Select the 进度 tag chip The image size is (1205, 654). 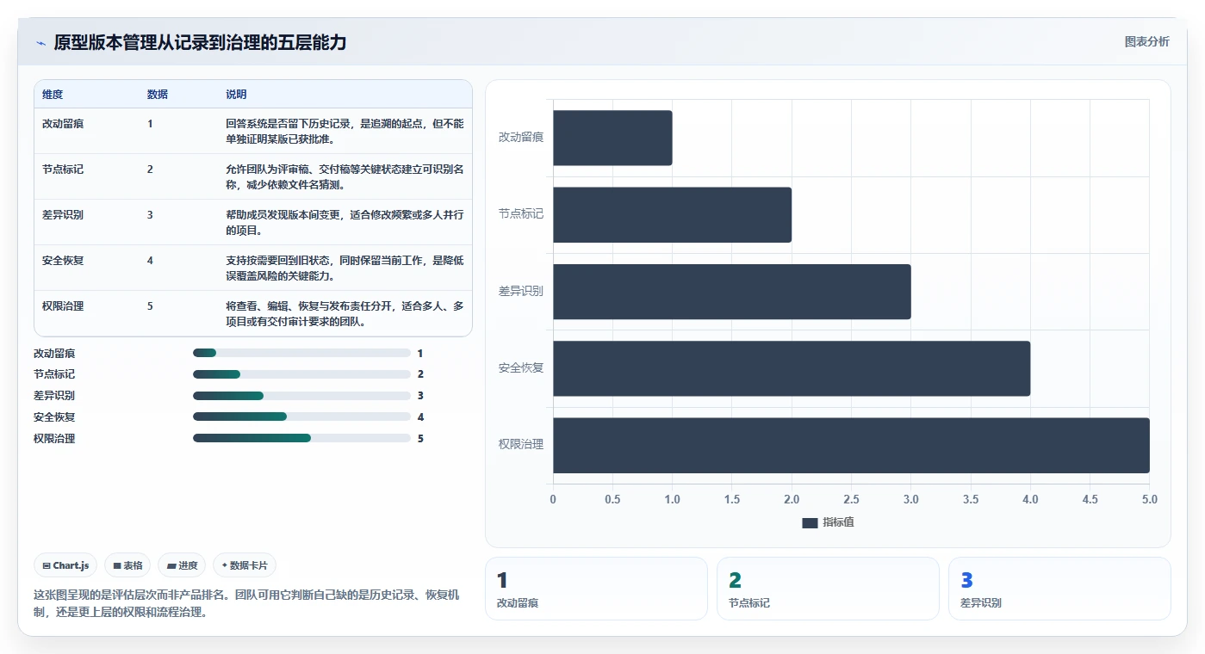tap(182, 565)
